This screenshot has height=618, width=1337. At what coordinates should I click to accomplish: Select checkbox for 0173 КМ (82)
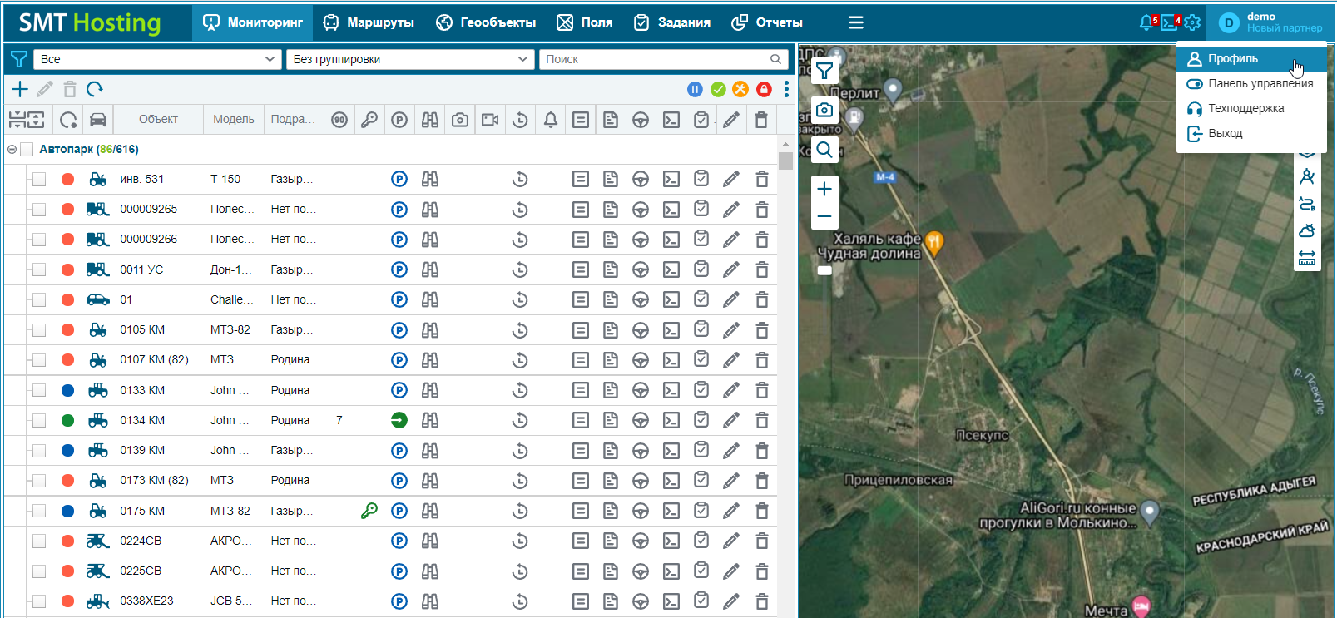(x=39, y=481)
